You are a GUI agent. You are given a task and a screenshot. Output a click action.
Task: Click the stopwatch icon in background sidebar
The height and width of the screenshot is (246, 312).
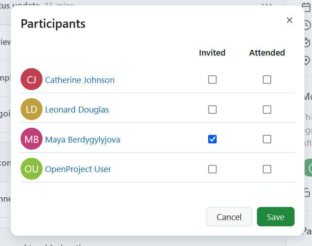coord(308,43)
